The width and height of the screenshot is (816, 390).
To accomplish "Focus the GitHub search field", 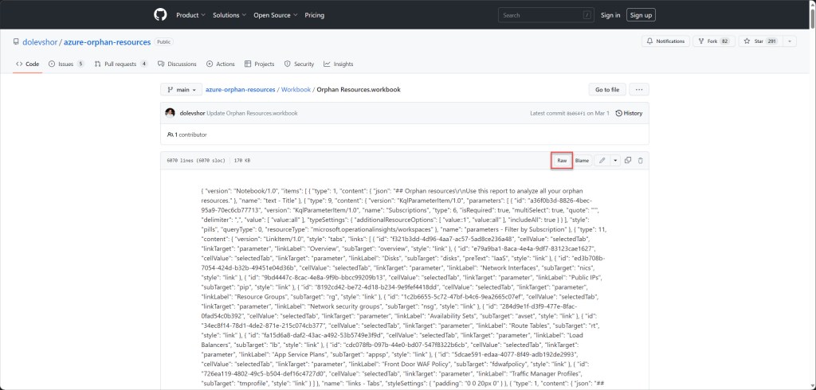I will pos(546,15).
